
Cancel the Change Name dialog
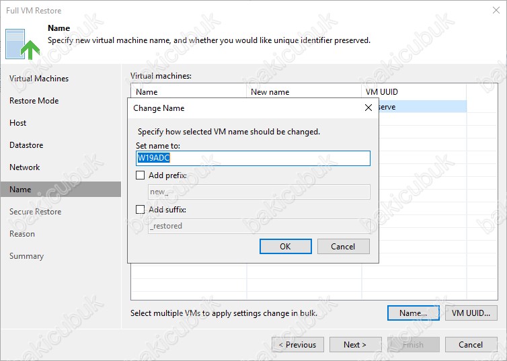click(343, 247)
